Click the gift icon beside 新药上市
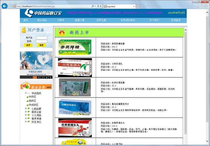Image resolution: width=210 pixels, height=146 pixels. pyautogui.click(x=62, y=32)
